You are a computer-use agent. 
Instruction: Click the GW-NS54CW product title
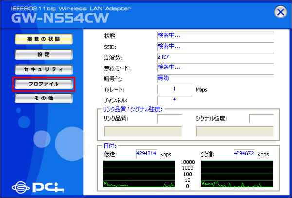point(60,18)
